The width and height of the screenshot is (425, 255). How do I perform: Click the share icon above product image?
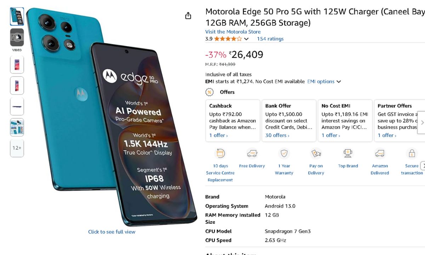point(188,16)
